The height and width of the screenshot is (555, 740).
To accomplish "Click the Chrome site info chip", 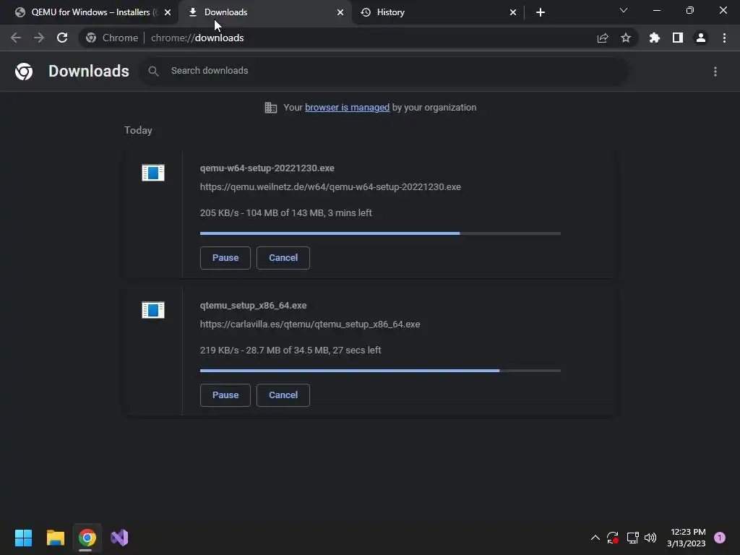I will click(x=112, y=38).
